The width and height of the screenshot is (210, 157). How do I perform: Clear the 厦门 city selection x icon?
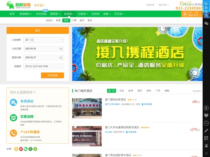click(32, 40)
